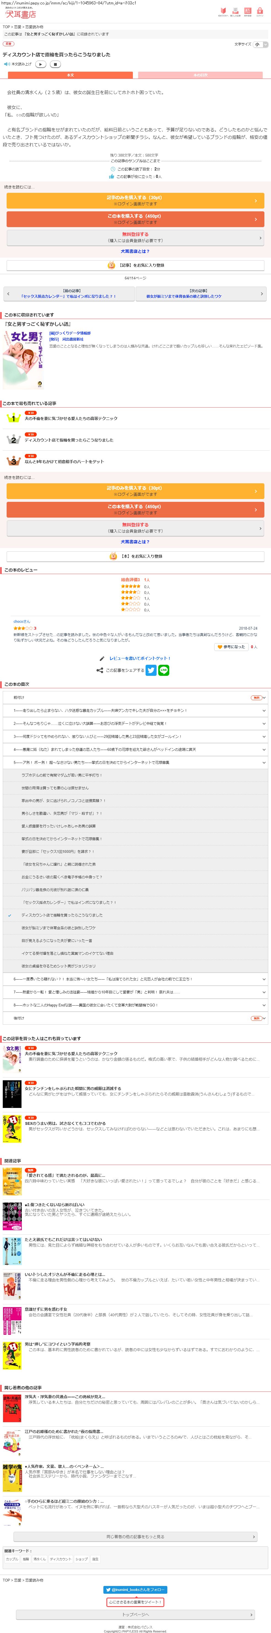Open related article 意識せずに男を惑わす女
This screenshot has height=1633, width=271.
click(x=45, y=1309)
